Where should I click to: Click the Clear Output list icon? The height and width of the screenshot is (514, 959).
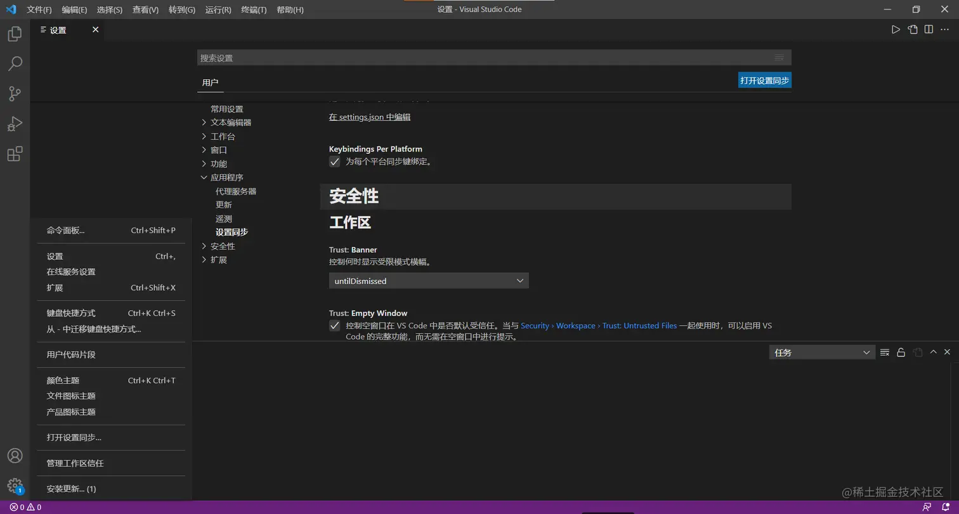(885, 352)
